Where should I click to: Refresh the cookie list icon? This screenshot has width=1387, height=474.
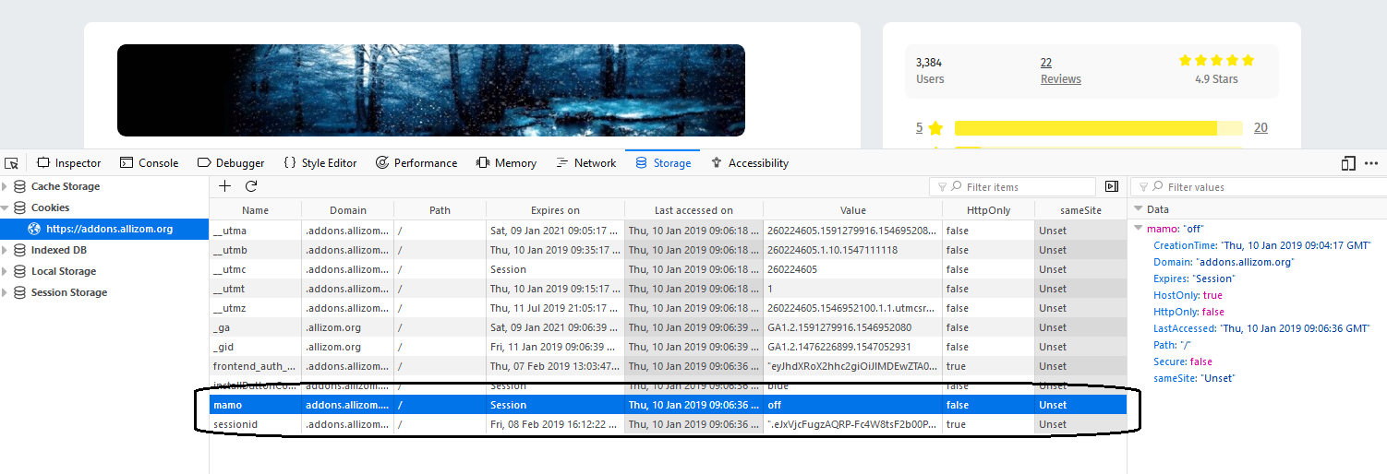click(x=250, y=186)
